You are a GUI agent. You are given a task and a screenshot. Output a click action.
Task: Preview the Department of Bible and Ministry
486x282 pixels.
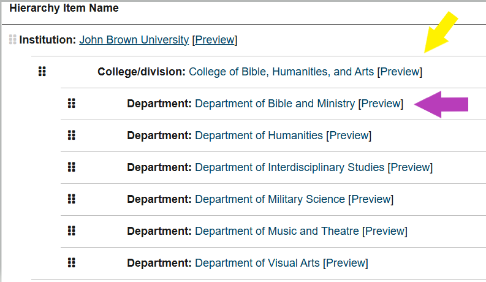tap(381, 104)
